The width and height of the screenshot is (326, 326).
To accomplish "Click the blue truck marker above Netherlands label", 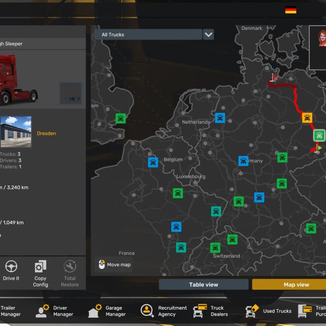I will pyautogui.click(x=220, y=117).
